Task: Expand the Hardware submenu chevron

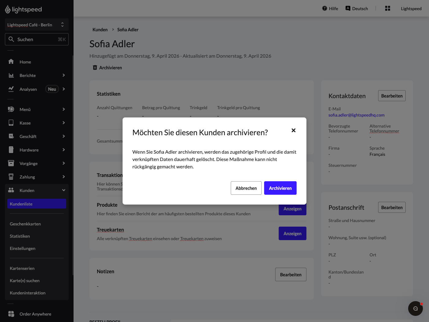Action: coord(64,150)
